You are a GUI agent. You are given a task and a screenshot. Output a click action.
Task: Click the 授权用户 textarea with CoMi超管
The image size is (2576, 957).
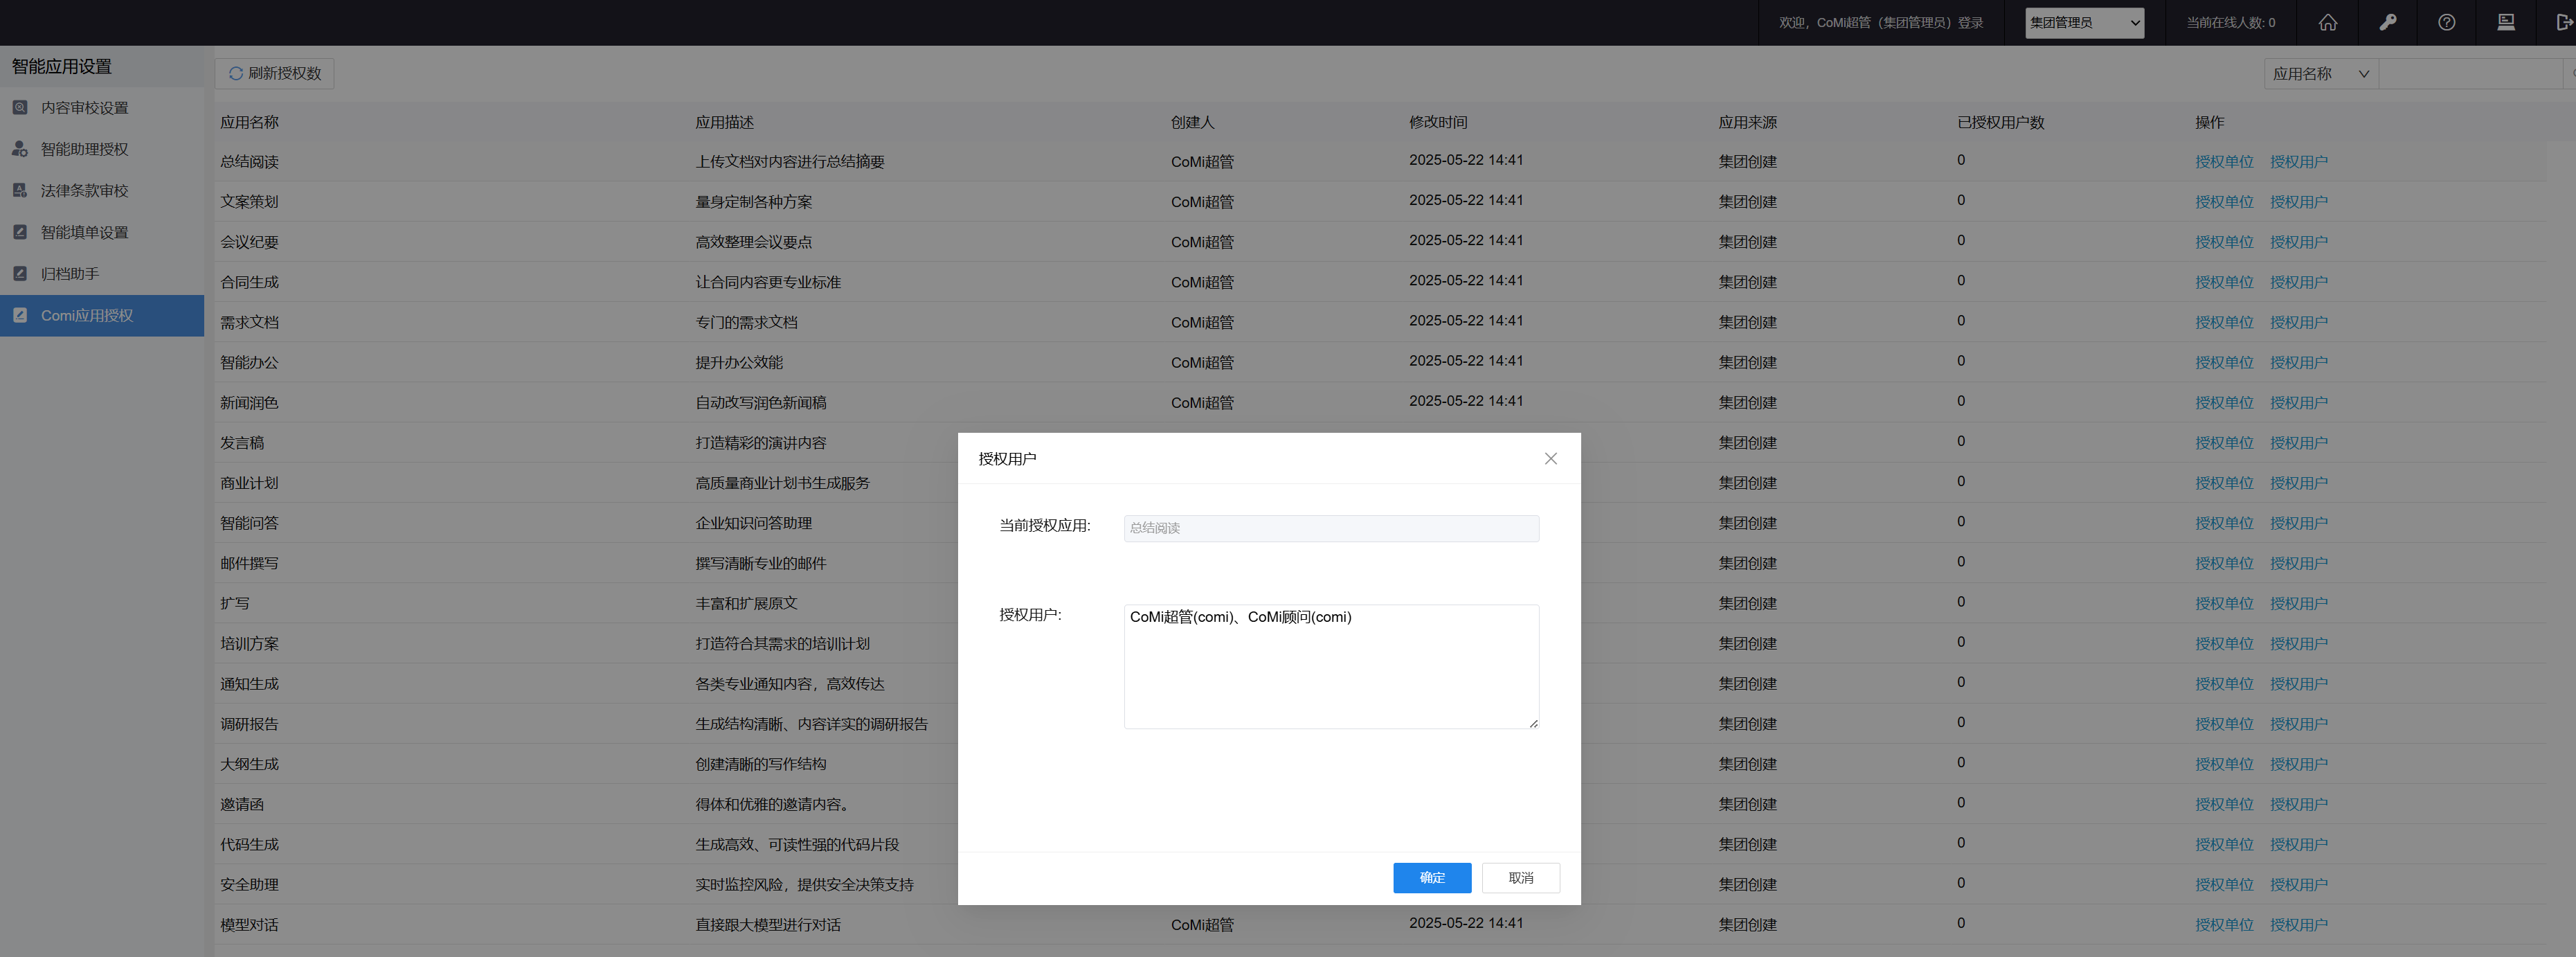[x=1330, y=666]
